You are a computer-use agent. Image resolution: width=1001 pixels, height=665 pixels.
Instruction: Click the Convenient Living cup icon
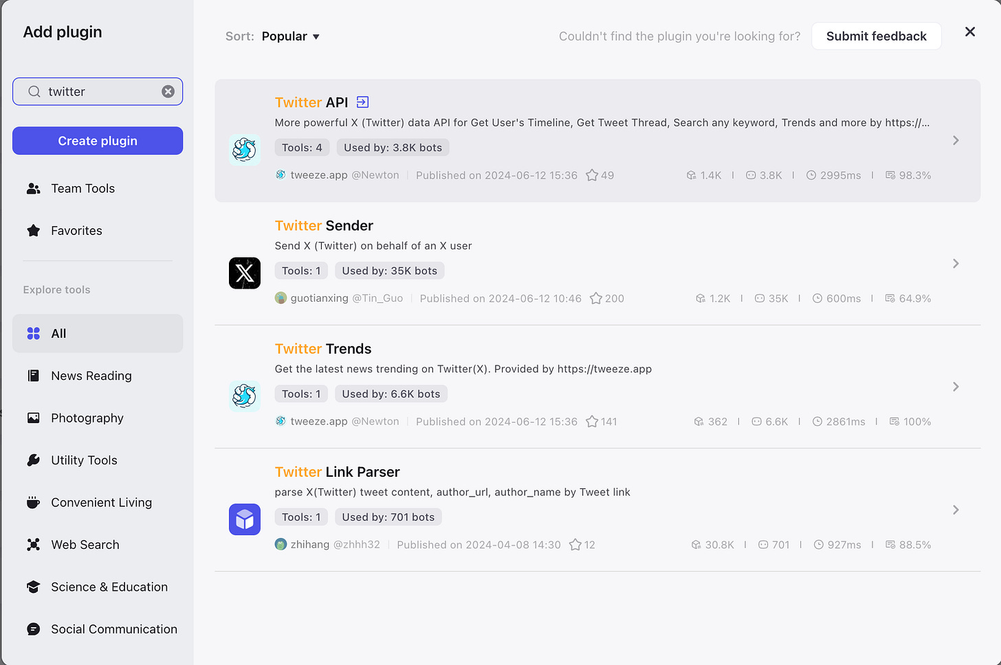tap(33, 502)
